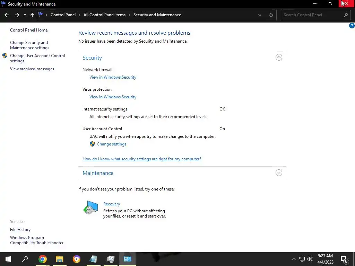Restore down the Security and Maintenance window

330,3
